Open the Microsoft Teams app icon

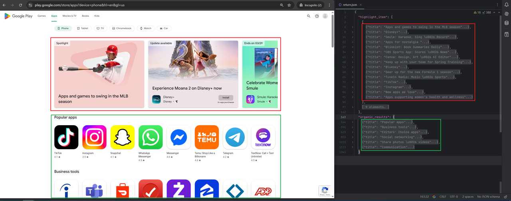click(x=95, y=189)
